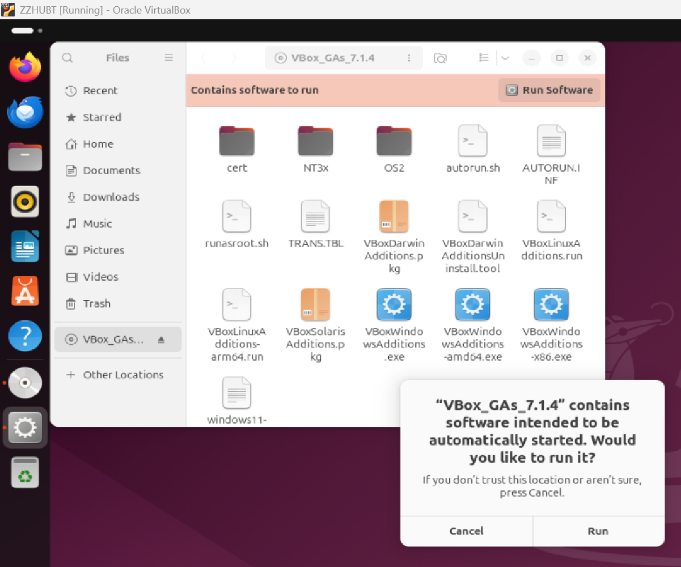Select VBoxWindowsAdditions-x86.exe file
Viewport: 681px width, 567px height.
coord(551,325)
